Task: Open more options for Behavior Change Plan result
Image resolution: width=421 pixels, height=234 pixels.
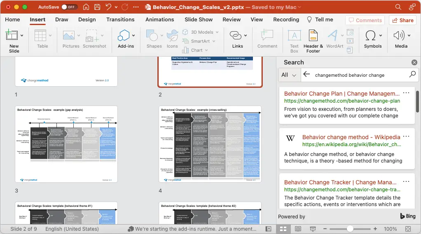Action: pos(406,93)
